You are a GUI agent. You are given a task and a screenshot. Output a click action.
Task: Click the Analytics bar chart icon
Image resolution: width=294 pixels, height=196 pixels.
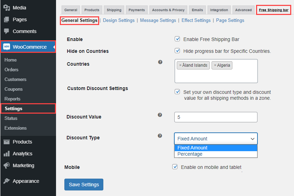tap(7, 154)
